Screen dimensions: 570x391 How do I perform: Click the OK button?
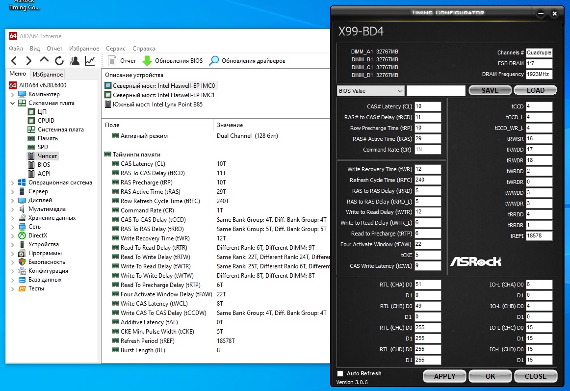click(490, 376)
